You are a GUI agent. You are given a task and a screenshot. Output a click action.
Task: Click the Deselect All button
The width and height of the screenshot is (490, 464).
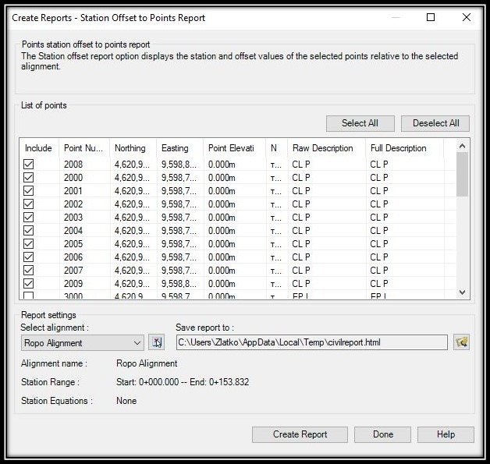click(x=435, y=123)
